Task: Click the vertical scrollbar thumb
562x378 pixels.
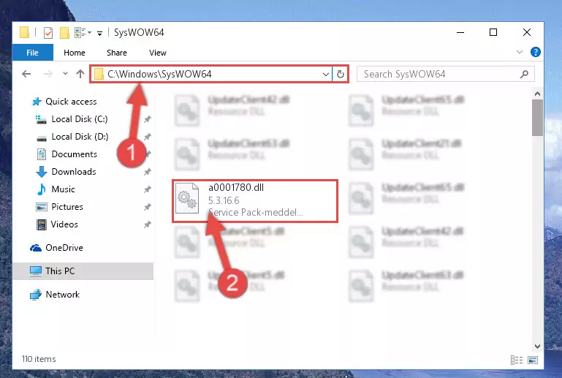Action: click(537, 118)
